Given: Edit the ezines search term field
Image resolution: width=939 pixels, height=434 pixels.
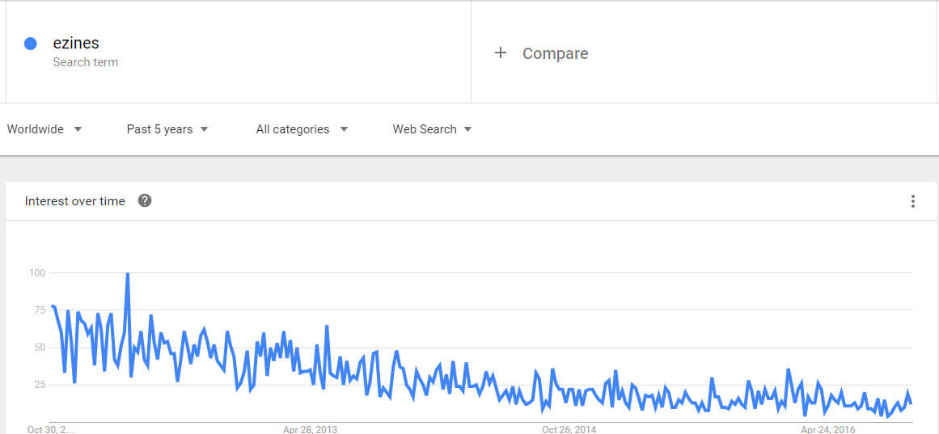Looking at the screenshot, I should 239,52.
